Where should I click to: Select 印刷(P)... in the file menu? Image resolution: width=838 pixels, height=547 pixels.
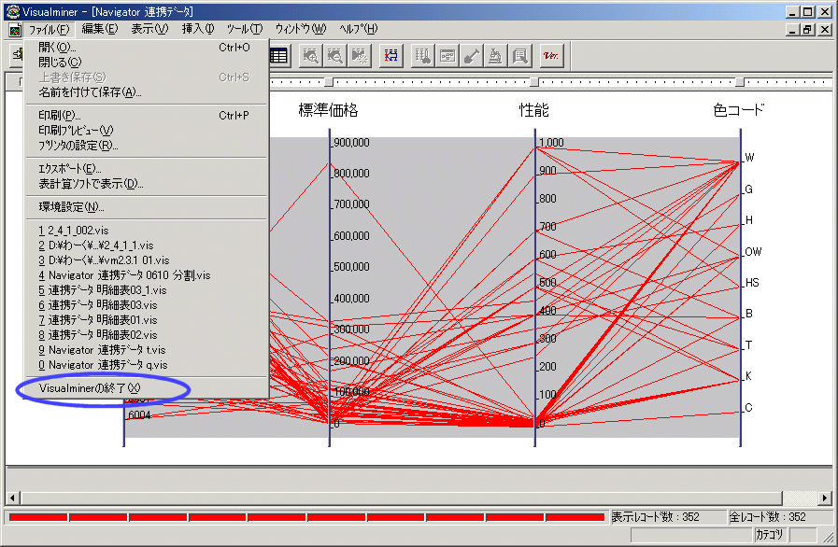pos(146,116)
